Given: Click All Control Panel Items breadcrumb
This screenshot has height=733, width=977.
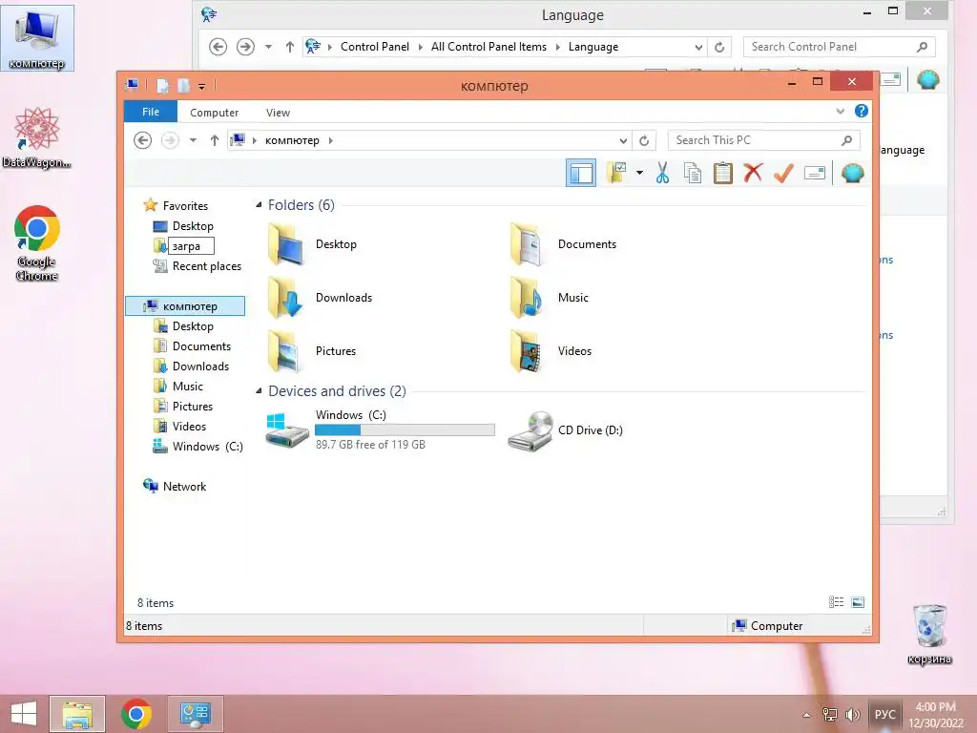Looking at the screenshot, I should [488, 47].
